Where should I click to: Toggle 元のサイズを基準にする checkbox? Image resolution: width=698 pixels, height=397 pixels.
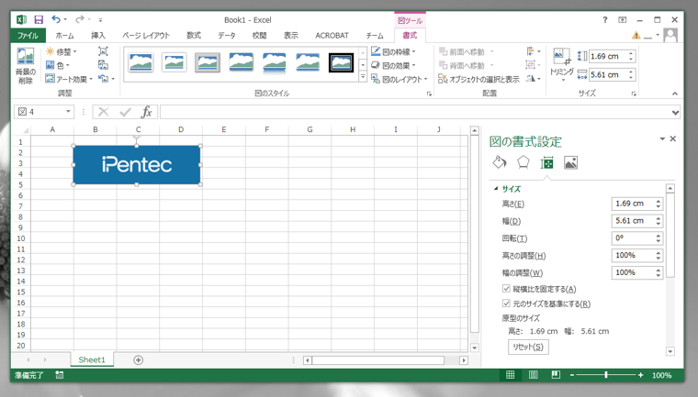coord(506,303)
